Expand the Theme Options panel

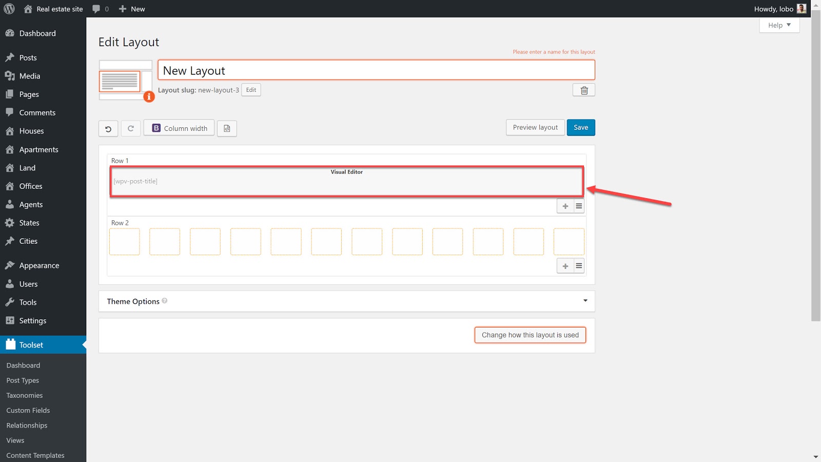tap(585, 301)
